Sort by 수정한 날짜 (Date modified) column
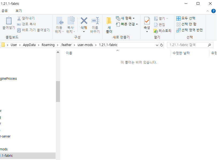 (x=181, y=53)
